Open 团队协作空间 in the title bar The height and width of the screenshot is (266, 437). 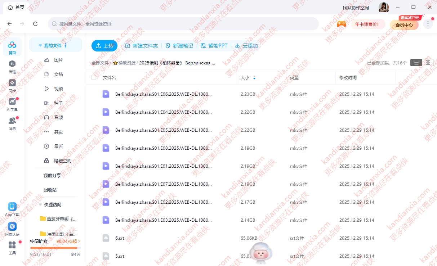(356, 7)
